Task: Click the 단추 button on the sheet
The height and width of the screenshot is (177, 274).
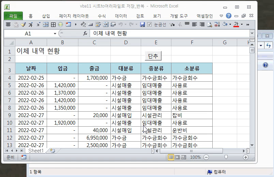Action: 153,56
